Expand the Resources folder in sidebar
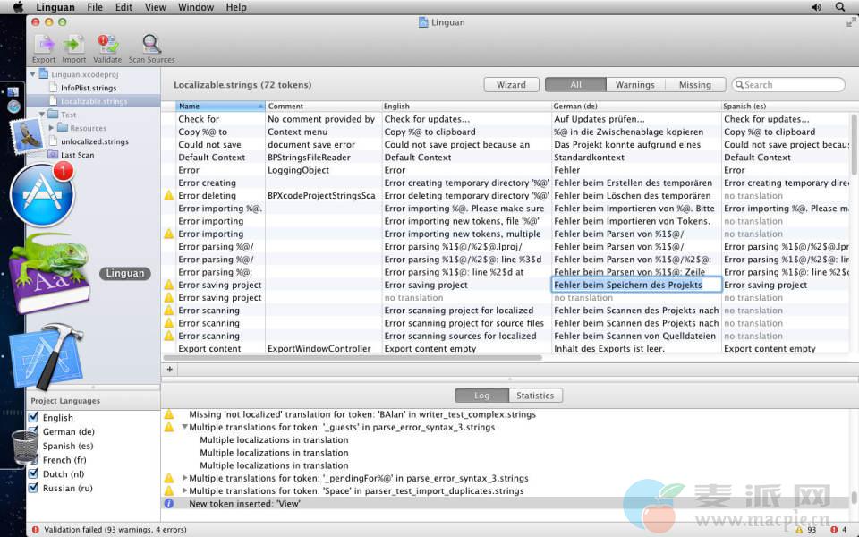859x537 pixels. point(52,128)
